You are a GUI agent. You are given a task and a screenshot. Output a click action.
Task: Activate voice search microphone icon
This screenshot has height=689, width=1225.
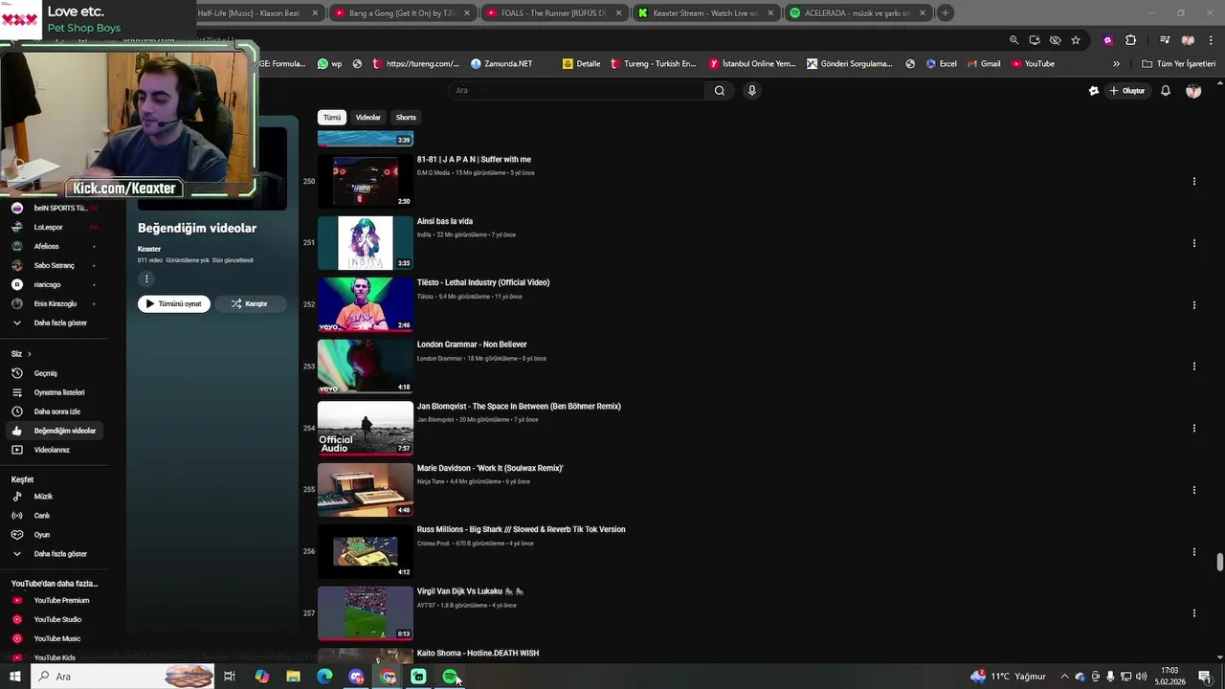pos(752,91)
